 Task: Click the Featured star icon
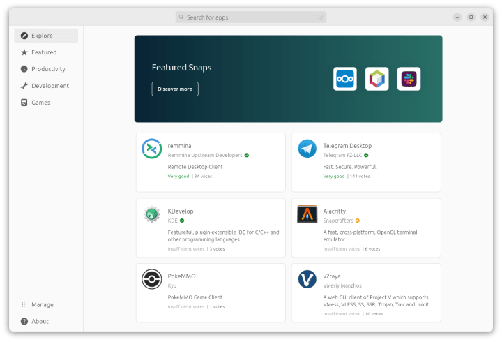[24, 52]
